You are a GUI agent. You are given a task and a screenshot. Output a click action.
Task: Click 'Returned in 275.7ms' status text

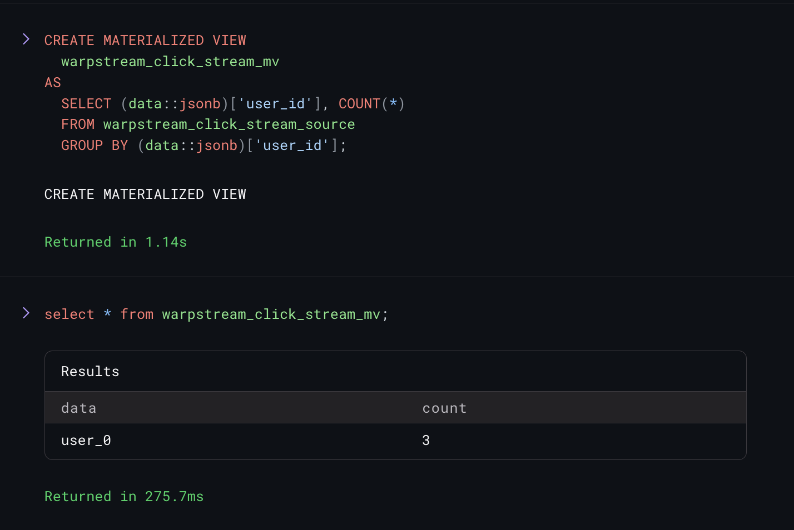click(x=124, y=497)
